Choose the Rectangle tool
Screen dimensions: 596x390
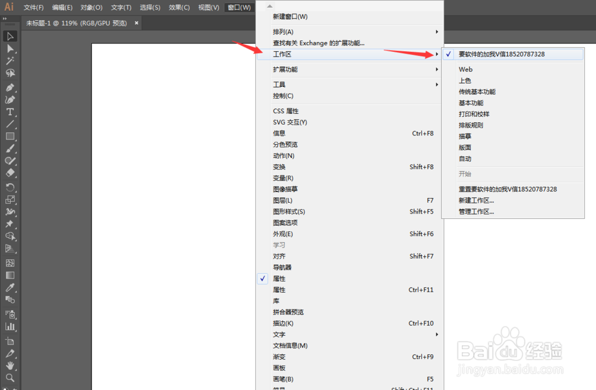click(x=10, y=136)
